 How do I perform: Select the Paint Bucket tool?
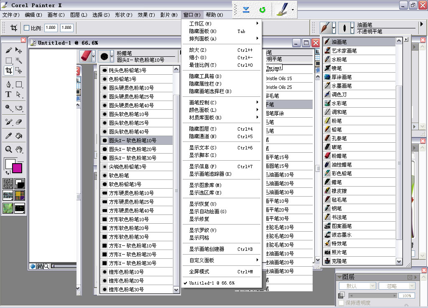pyautogui.click(x=18, y=136)
